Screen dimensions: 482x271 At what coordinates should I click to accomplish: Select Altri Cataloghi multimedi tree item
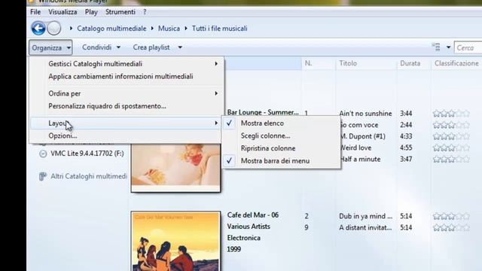click(89, 176)
